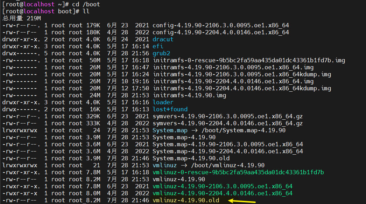Click the 8.0M size of vmlinuz-2204 row
366x204 pixels.
(x=93, y=193)
